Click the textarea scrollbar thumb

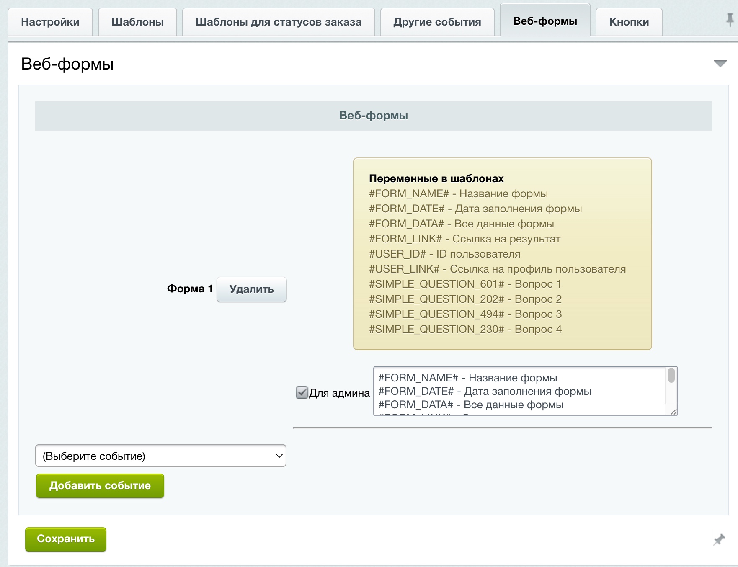point(671,375)
